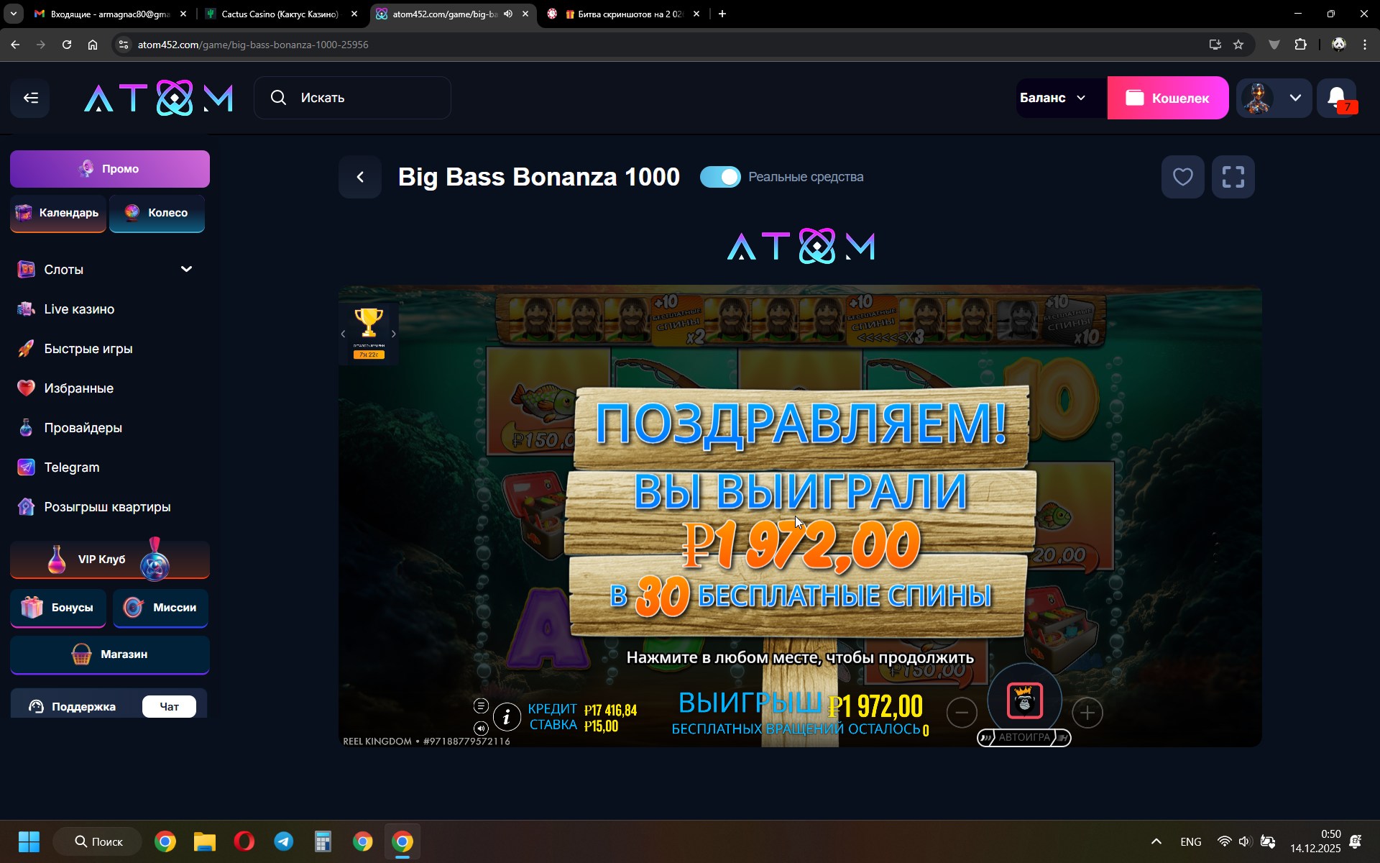Open the game info (i) button
The image size is (1380, 863).
click(507, 716)
